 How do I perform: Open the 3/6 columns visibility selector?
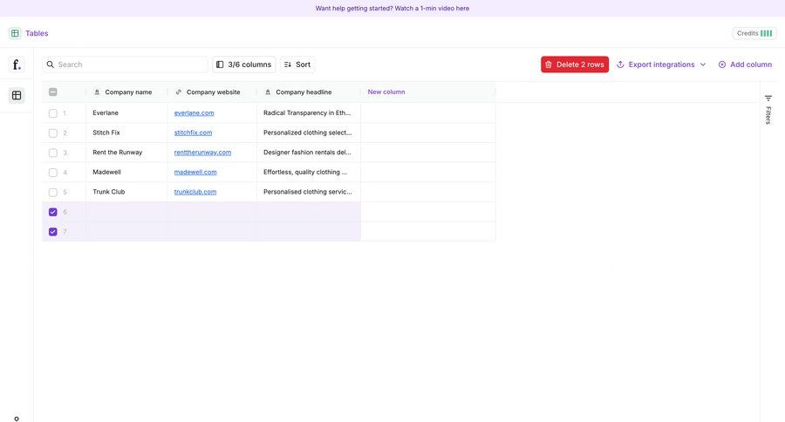click(x=243, y=65)
